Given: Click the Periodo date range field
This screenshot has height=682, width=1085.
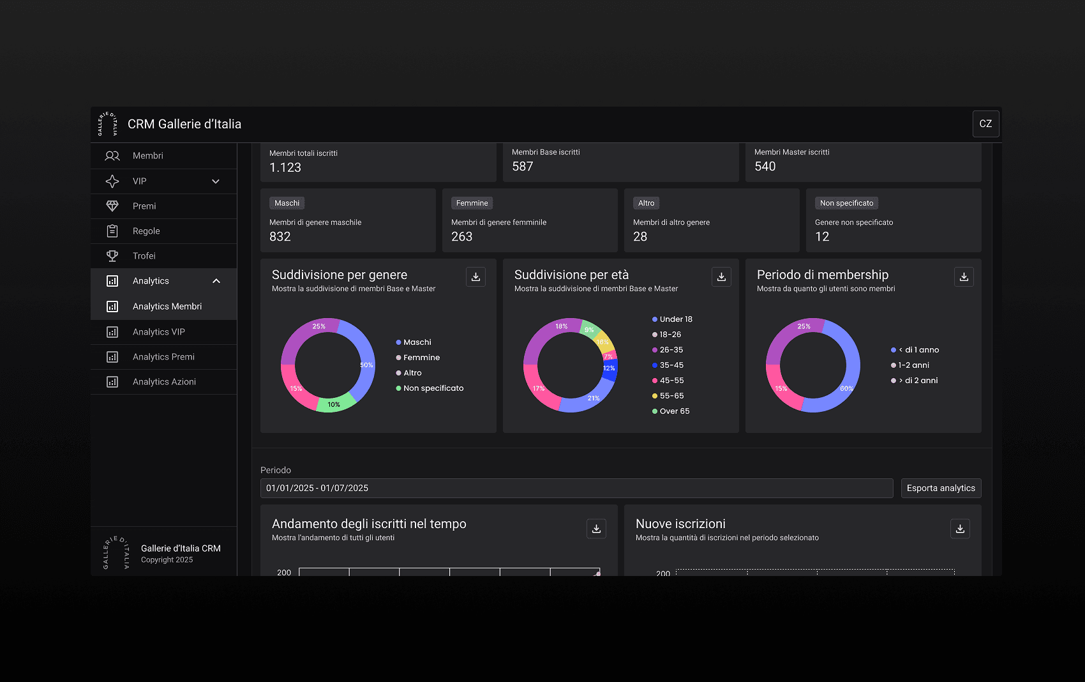Looking at the screenshot, I should pos(576,489).
